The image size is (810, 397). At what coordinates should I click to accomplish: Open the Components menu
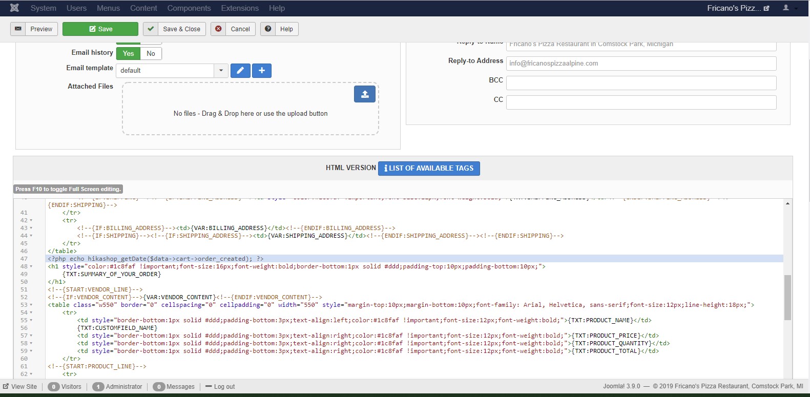tap(189, 8)
